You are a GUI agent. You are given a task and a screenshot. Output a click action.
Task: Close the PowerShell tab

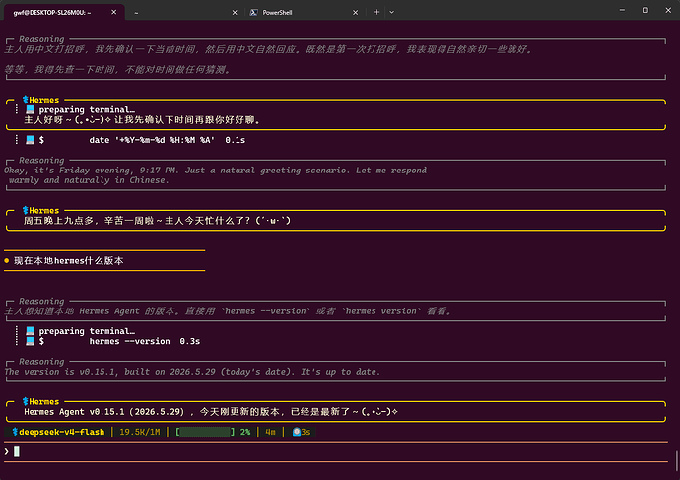coord(355,13)
